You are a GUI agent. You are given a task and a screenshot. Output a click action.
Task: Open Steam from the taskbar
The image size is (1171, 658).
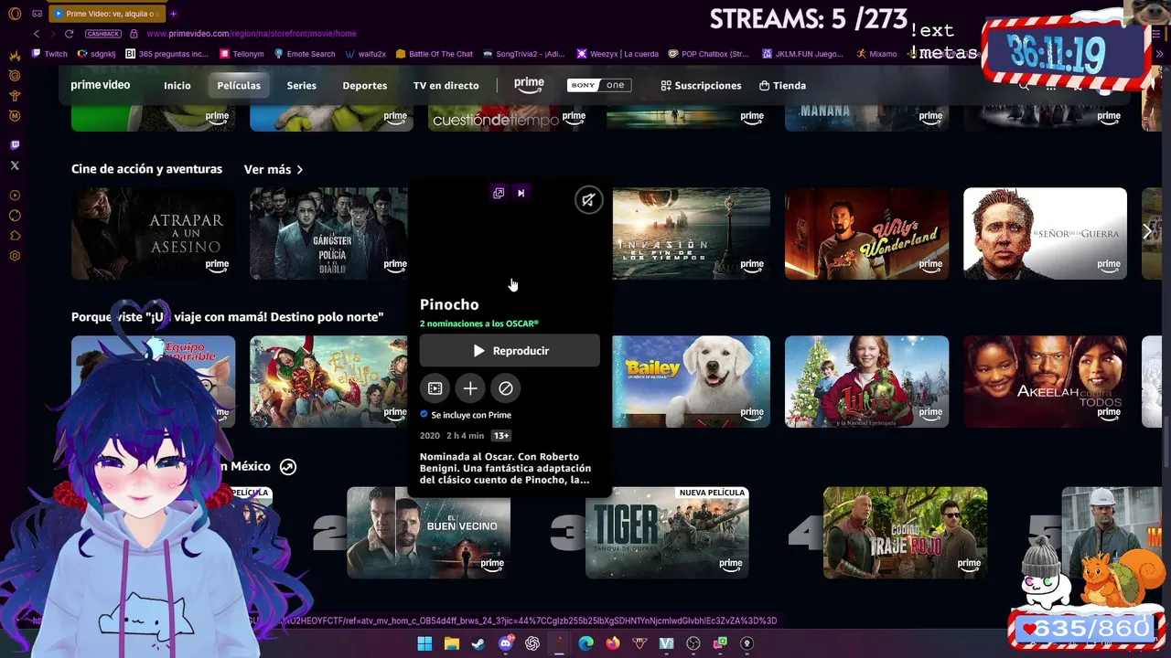(478, 643)
